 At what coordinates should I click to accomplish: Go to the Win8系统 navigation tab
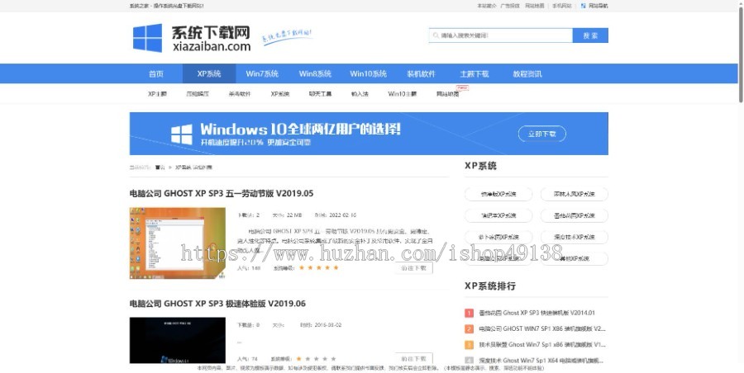[315, 74]
